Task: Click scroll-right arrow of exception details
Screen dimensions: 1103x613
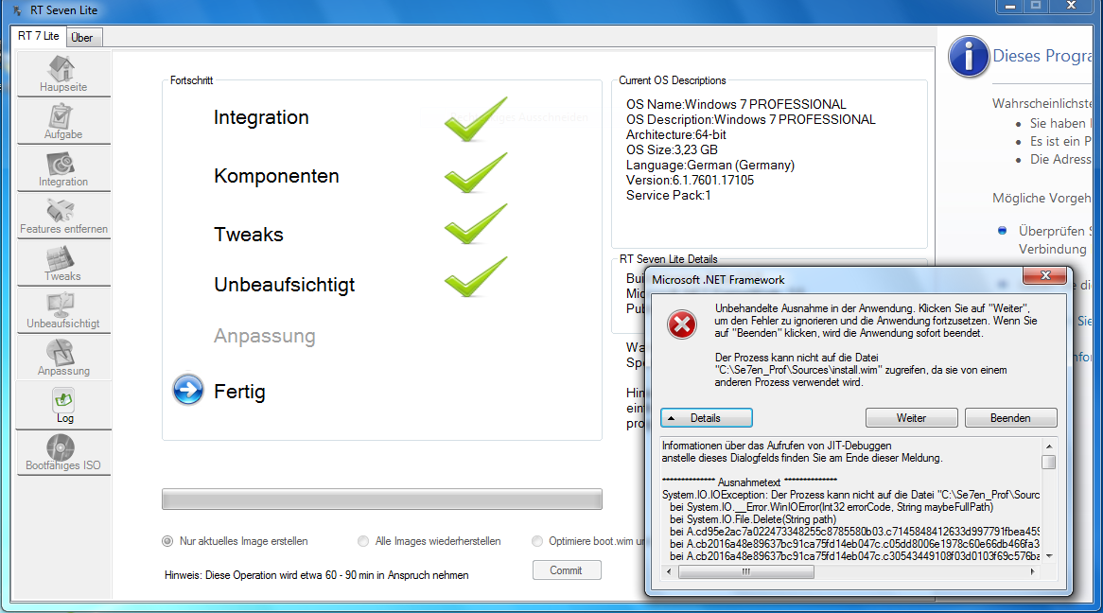Action: (x=1033, y=572)
